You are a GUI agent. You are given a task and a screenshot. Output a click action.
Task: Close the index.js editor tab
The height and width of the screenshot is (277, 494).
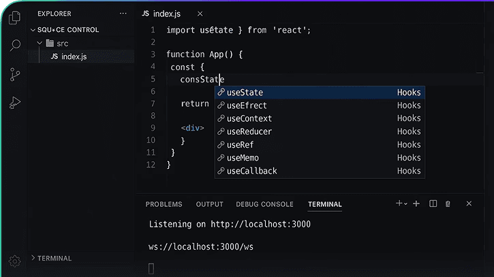pos(200,14)
